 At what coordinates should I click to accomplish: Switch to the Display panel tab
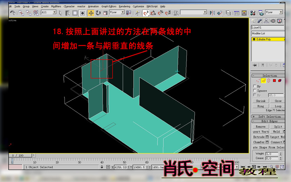[x=279, y=21]
